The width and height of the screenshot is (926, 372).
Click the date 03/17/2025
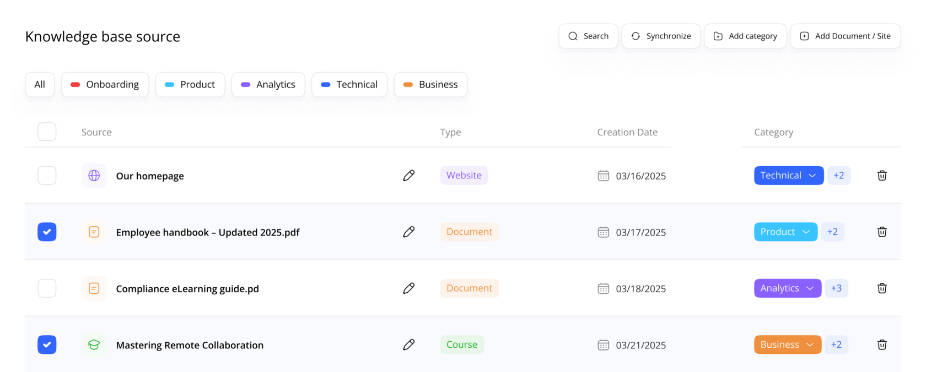pos(641,232)
